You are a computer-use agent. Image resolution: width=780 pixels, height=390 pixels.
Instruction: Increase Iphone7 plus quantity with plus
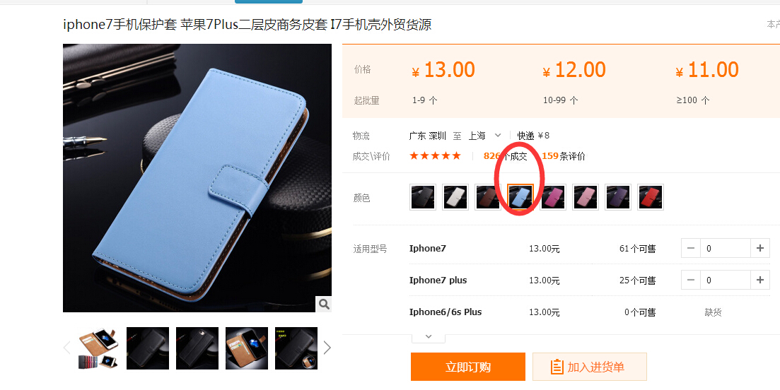point(759,280)
